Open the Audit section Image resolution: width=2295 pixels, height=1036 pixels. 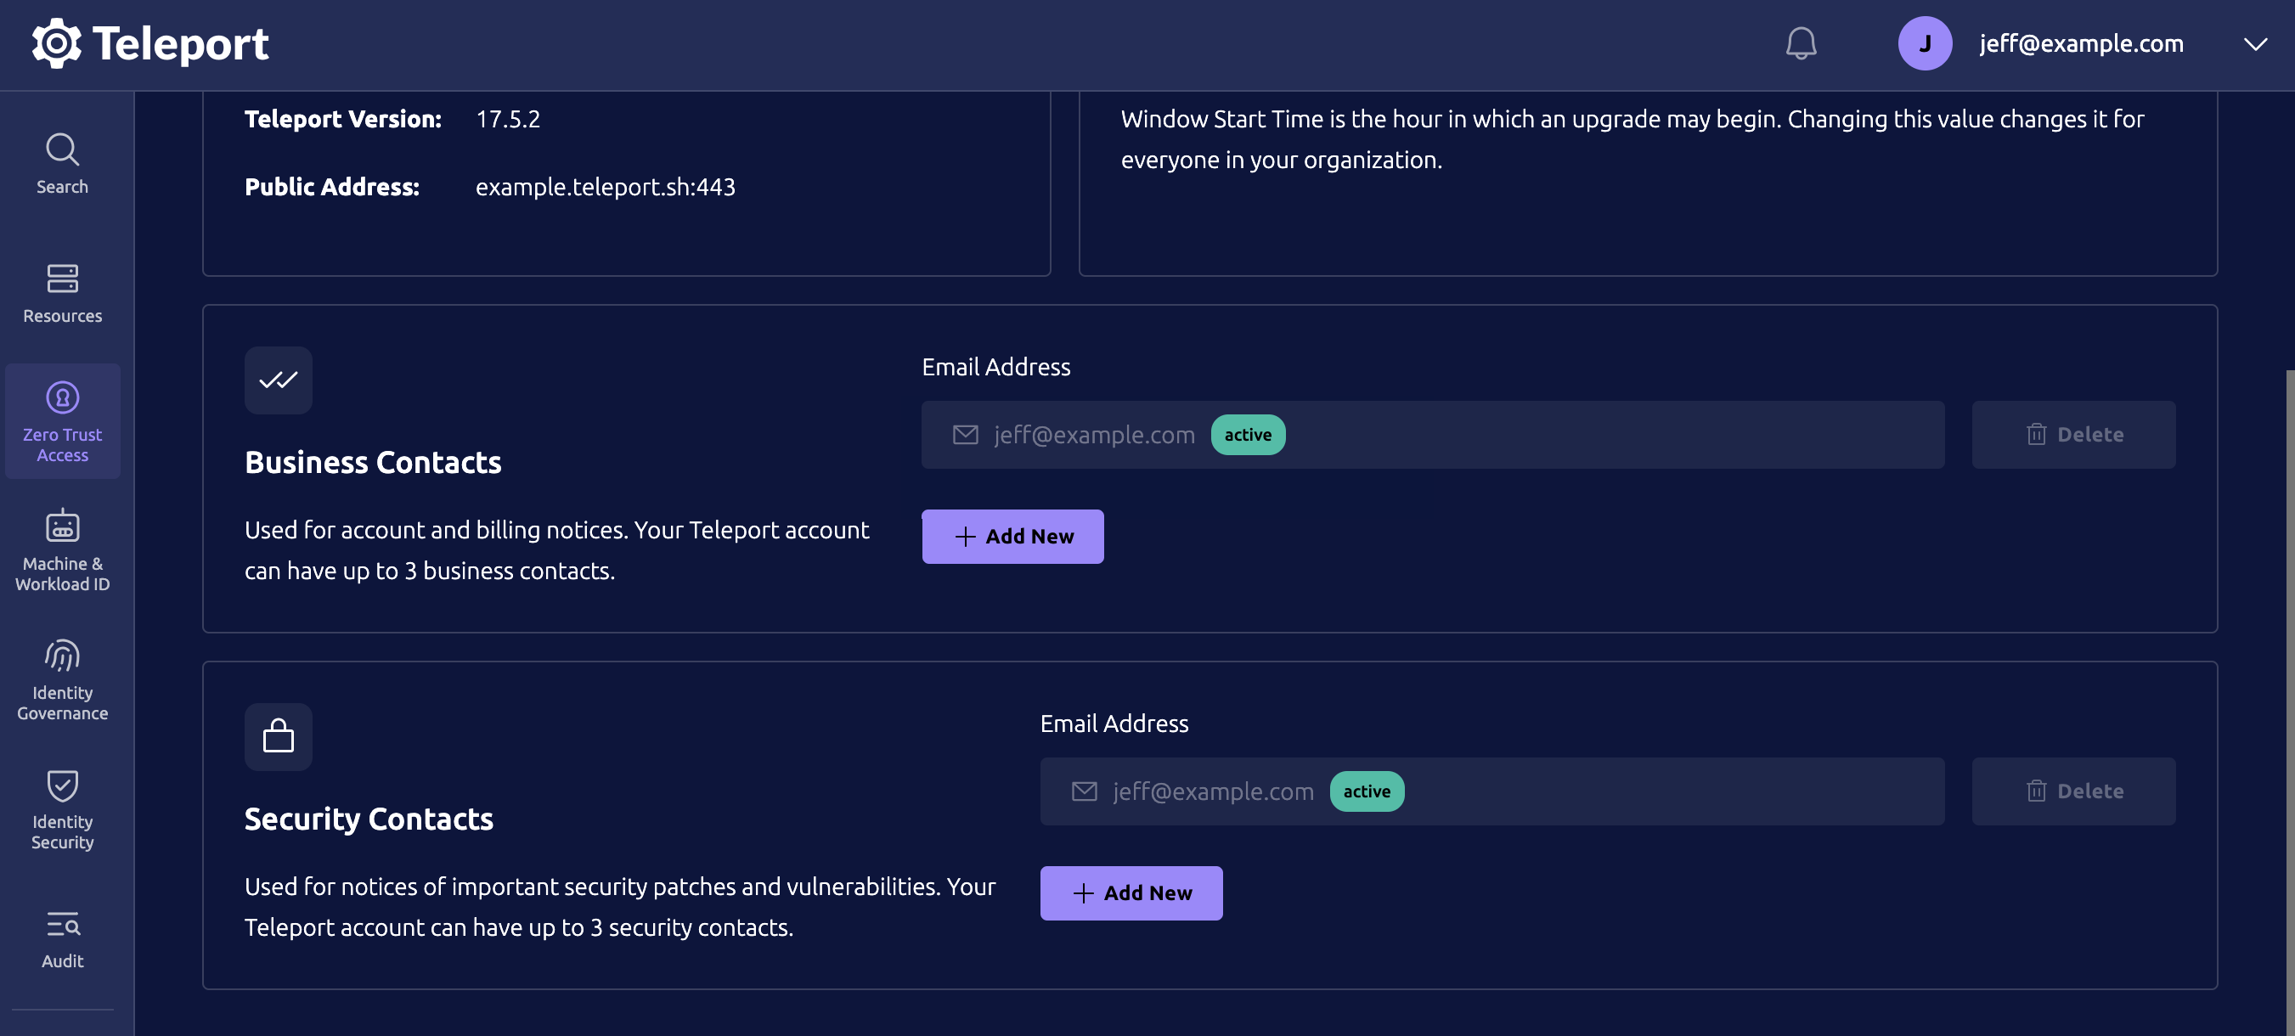(x=62, y=939)
